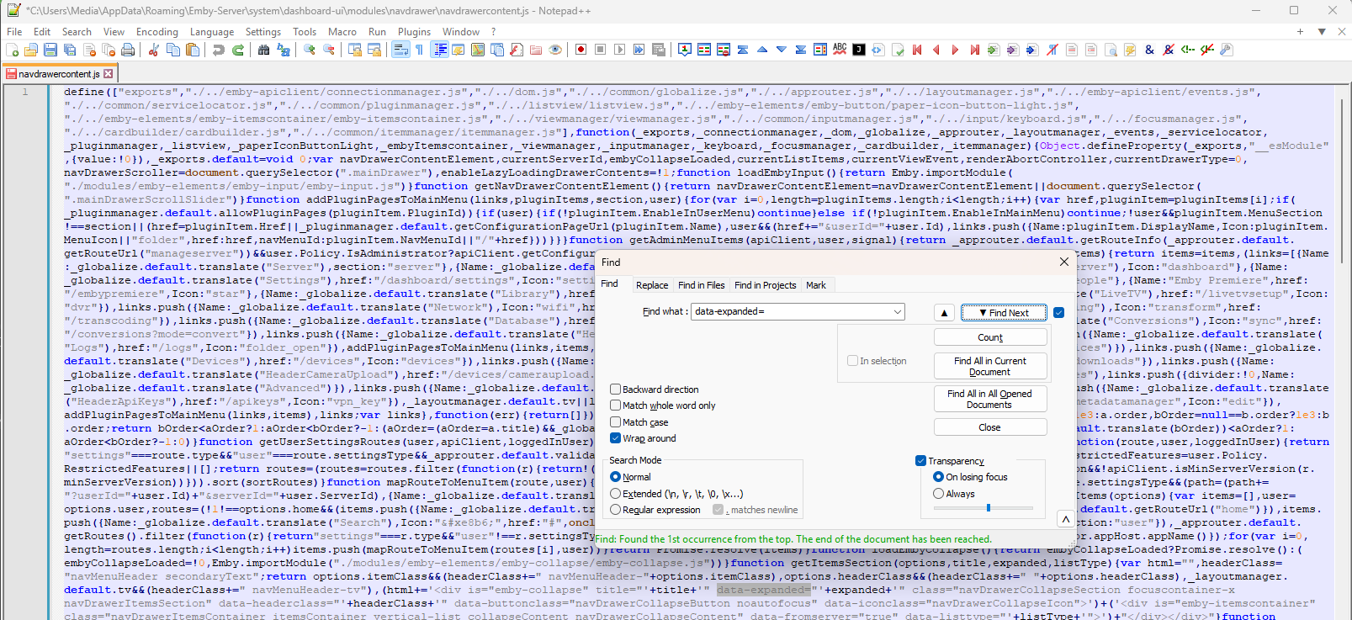Open Find via the binoculars toolbar icon
The height and width of the screenshot is (620, 1352).
263,50
